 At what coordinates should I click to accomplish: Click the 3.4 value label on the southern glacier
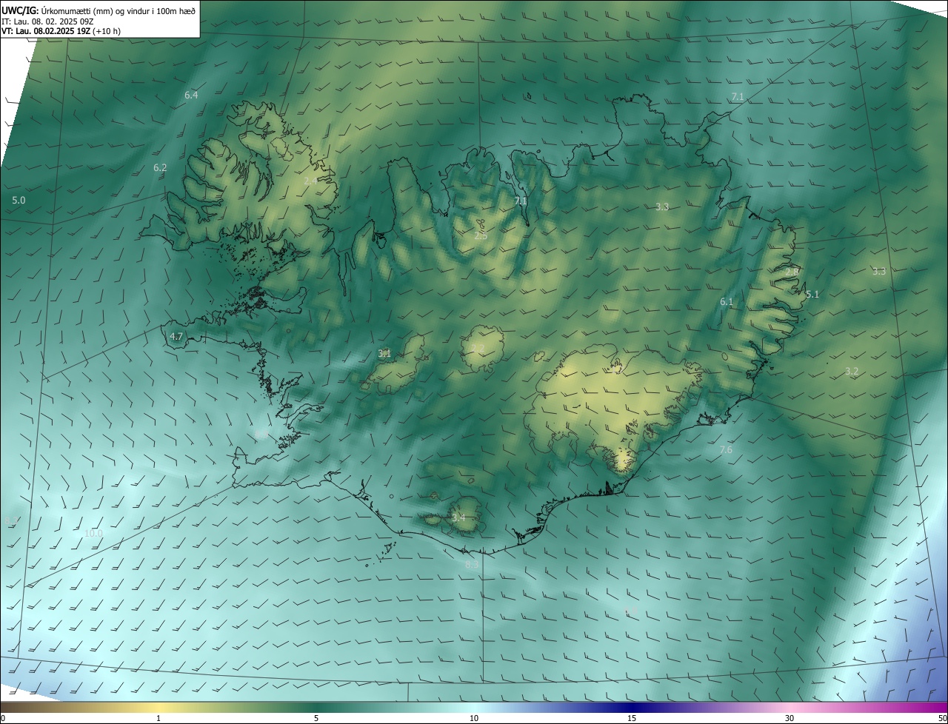[458, 517]
